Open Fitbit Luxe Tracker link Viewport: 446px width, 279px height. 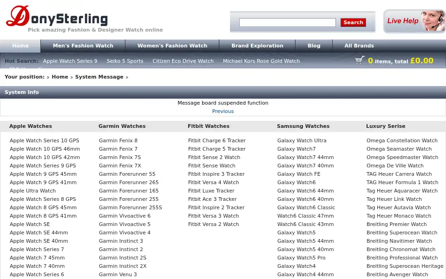(x=211, y=191)
